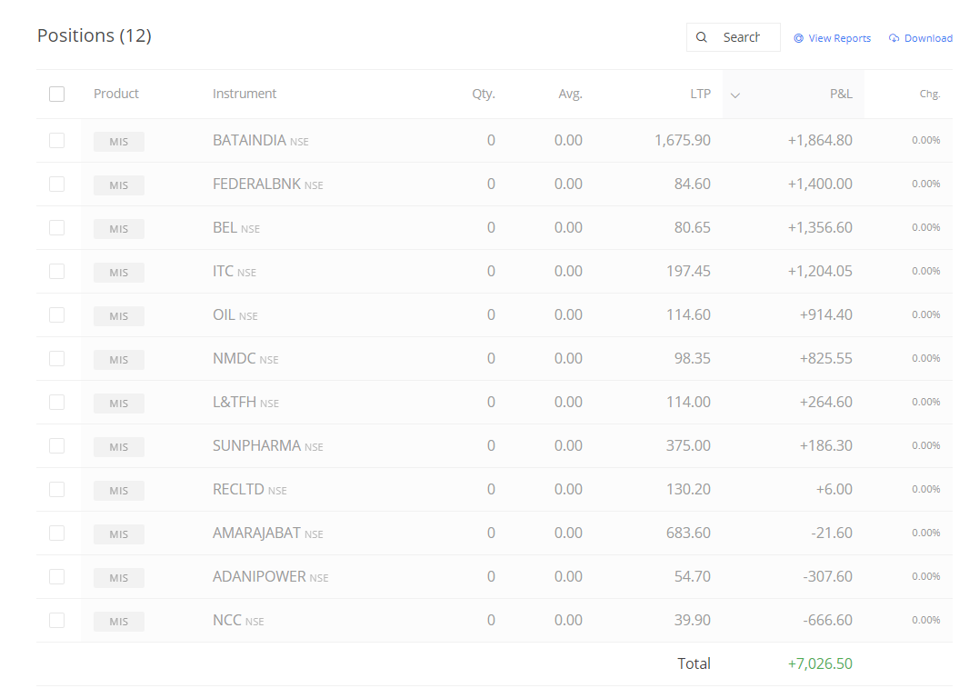
Task: Click the P&L sort chevron
Action: pos(734,95)
